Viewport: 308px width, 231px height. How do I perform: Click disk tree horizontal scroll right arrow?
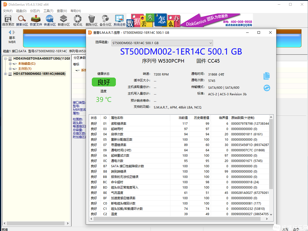pos(68,223)
